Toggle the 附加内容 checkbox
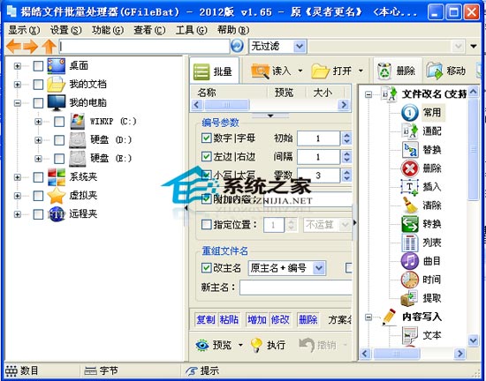Screen dimensions: 486x381 tap(206, 198)
